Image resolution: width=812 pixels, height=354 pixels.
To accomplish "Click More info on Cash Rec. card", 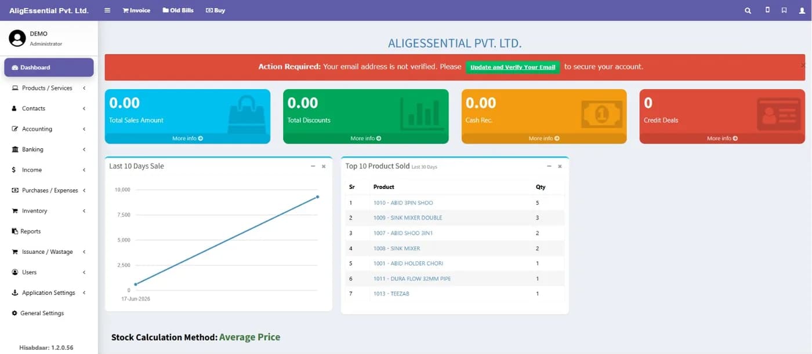I will pos(544,138).
